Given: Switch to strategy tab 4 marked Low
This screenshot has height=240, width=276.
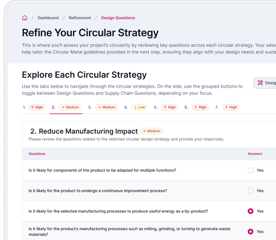Looking at the screenshot, I should 135,107.
